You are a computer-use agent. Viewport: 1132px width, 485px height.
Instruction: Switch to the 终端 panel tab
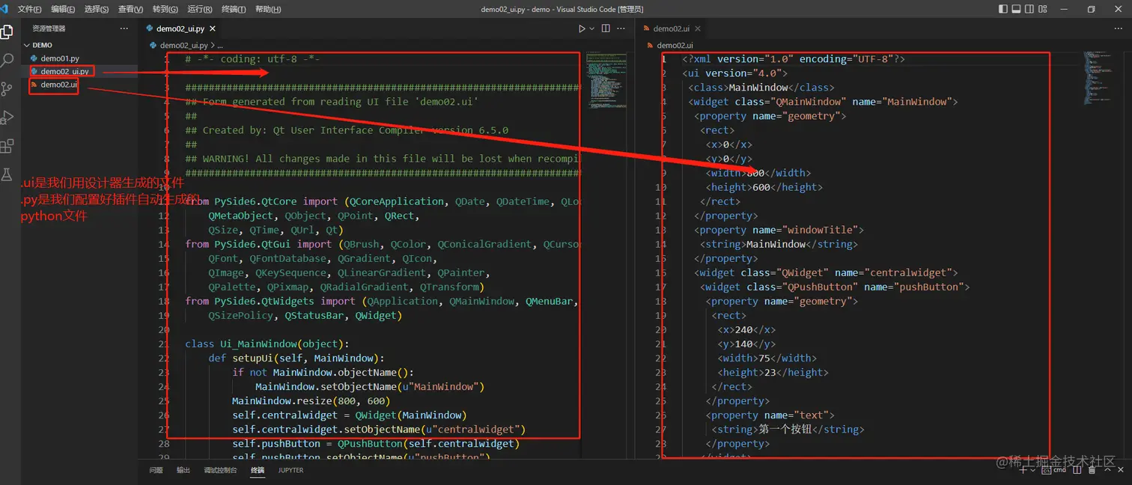[258, 471]
